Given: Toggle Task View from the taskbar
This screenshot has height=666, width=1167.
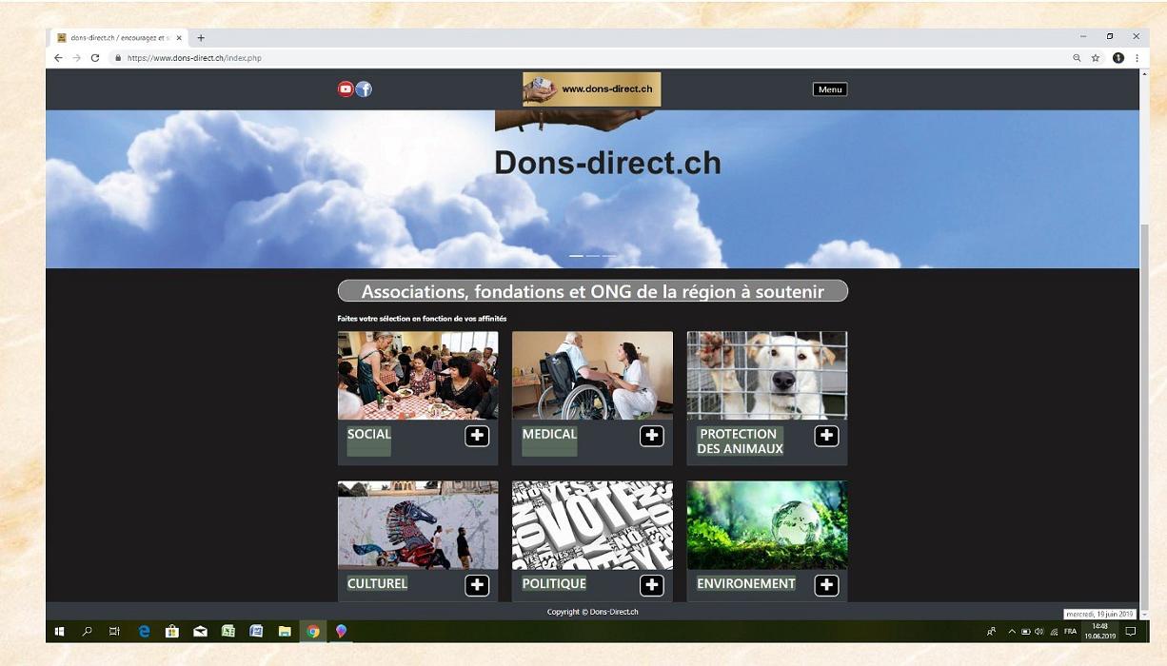Looking at the screenshot, I should (x=114, y=631).
